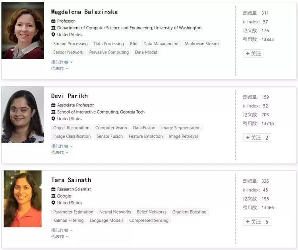Screen dimensions: 298x250
Task: Click briefcase icon beside Magdalena's Professor title
Action: 53,21
